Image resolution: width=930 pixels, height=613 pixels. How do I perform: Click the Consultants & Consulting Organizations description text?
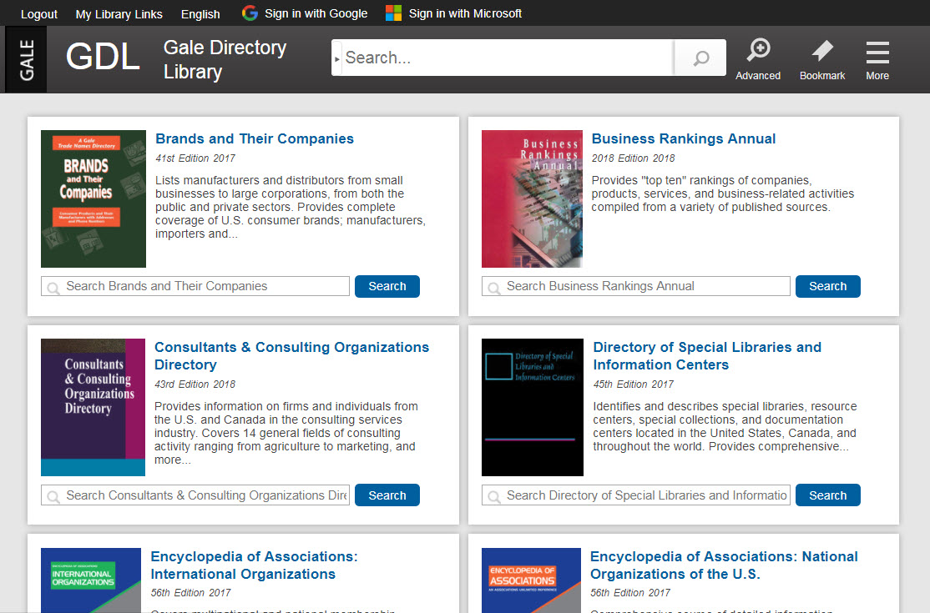(286, 433)
